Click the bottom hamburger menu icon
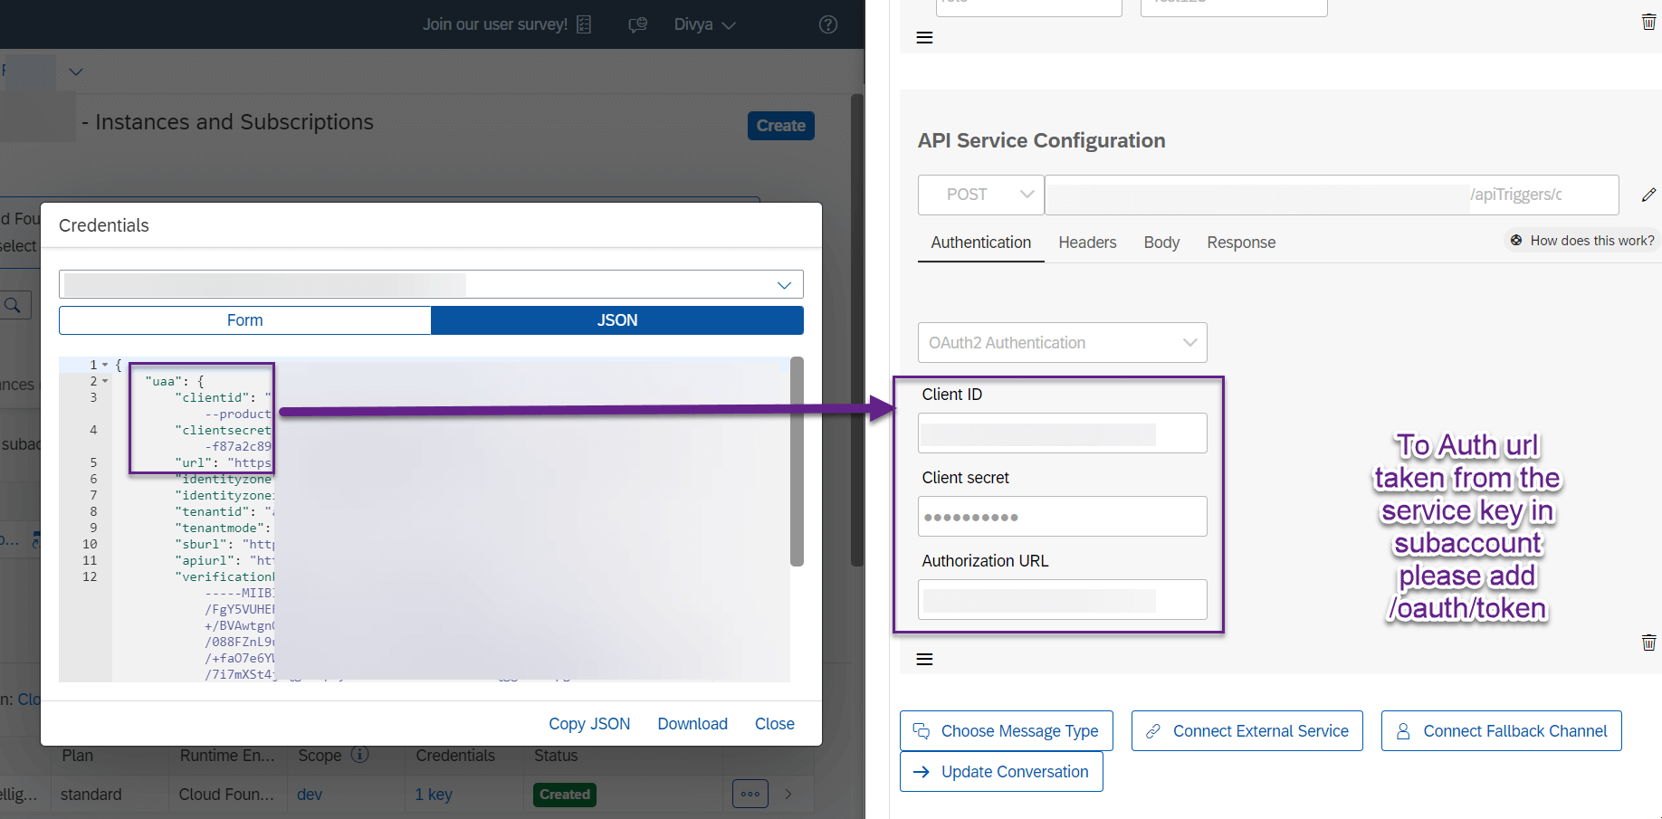 point(924,659)
